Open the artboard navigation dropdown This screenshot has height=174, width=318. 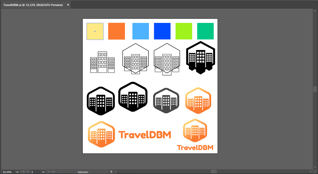43,172
